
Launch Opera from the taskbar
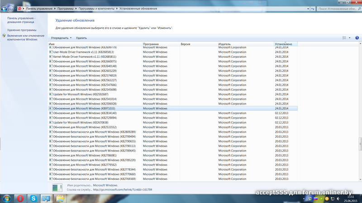point(20,198)
